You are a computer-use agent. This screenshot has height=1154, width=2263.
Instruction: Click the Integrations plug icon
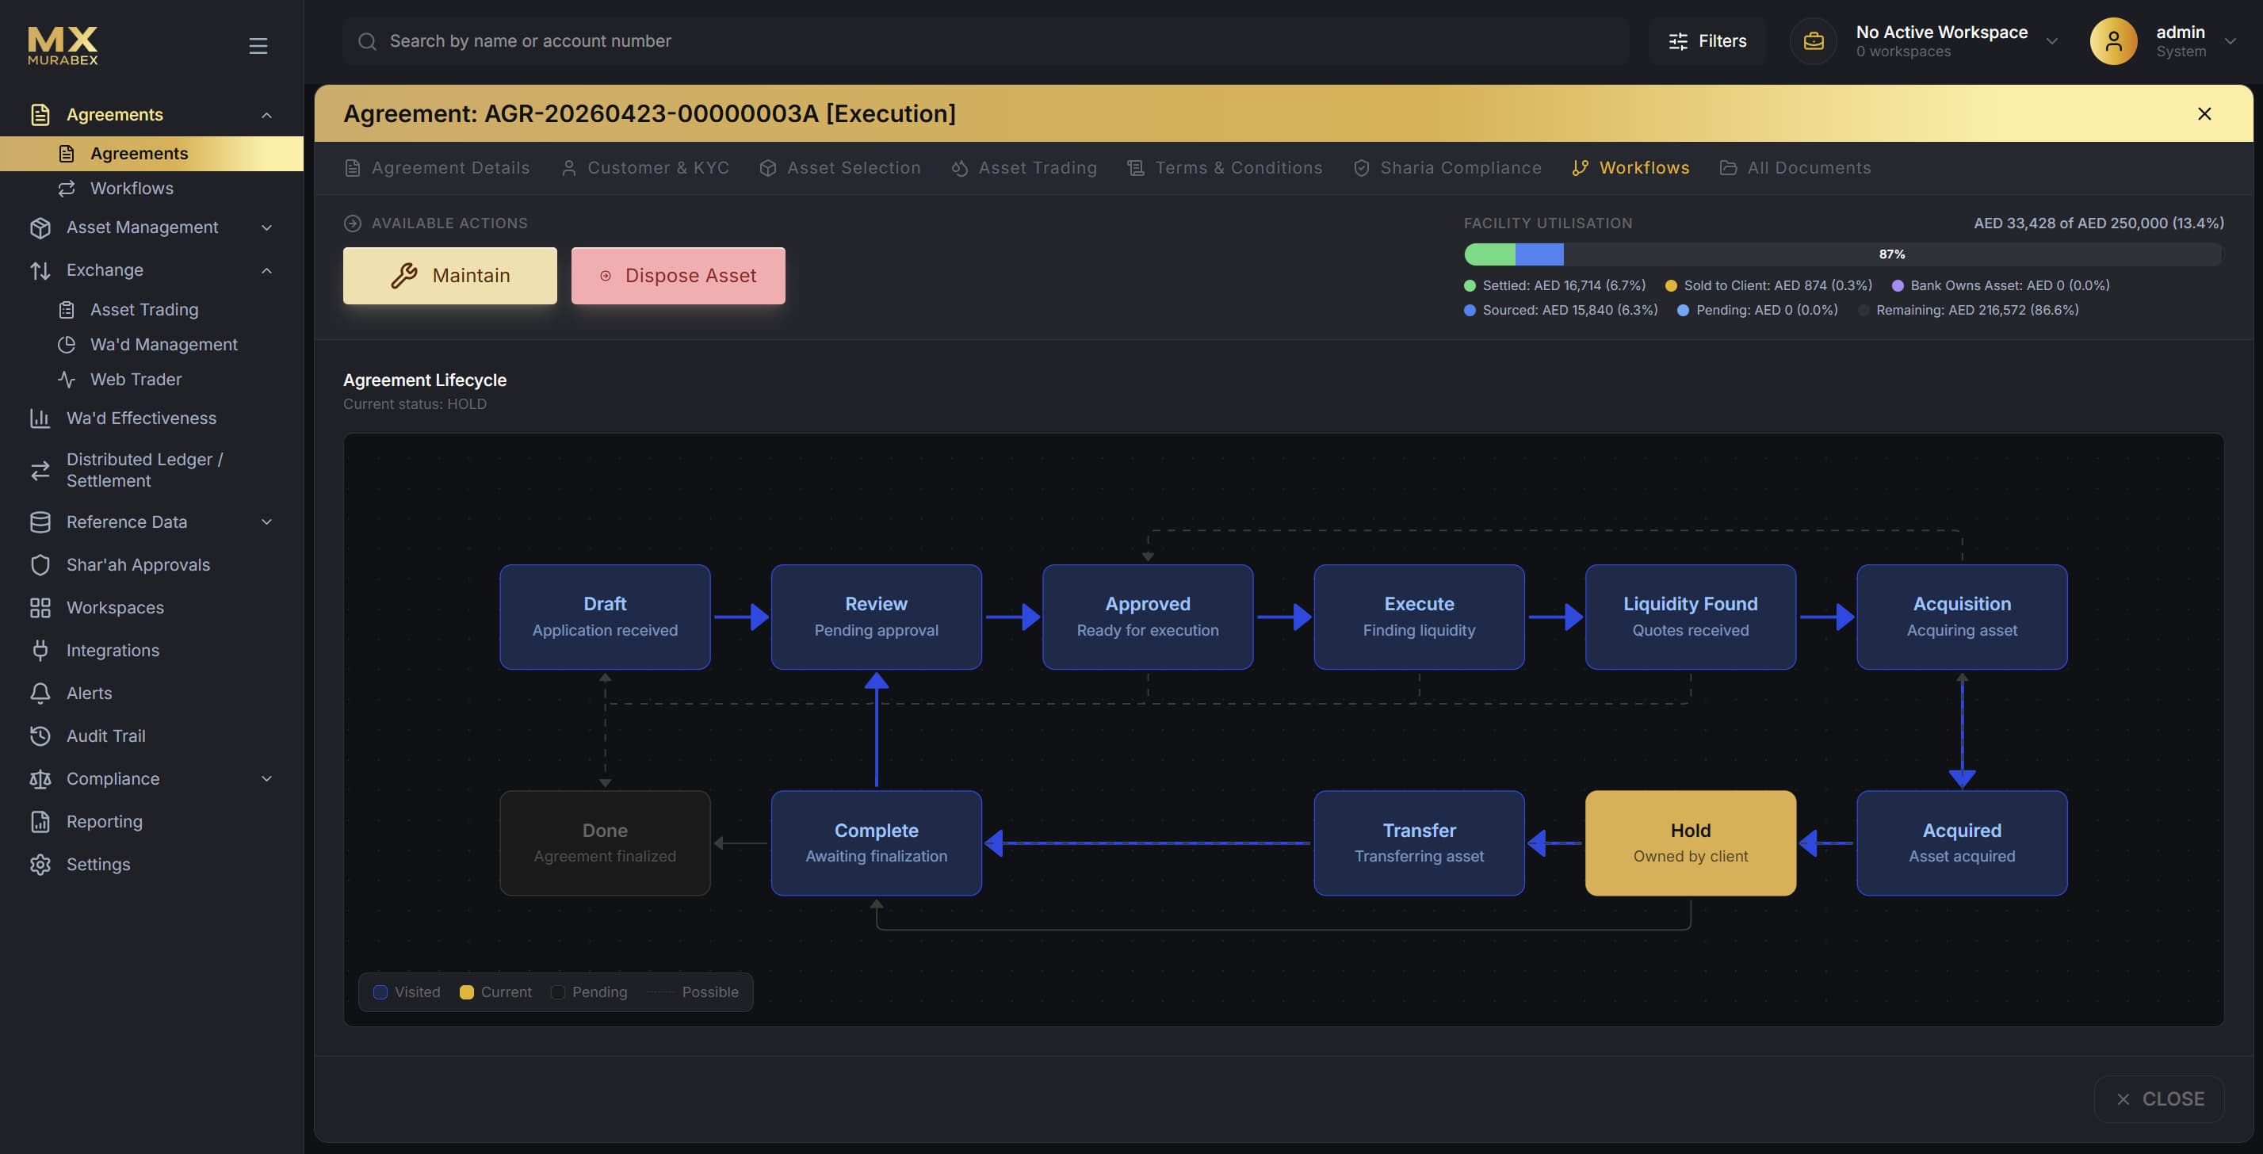point(40,651)
